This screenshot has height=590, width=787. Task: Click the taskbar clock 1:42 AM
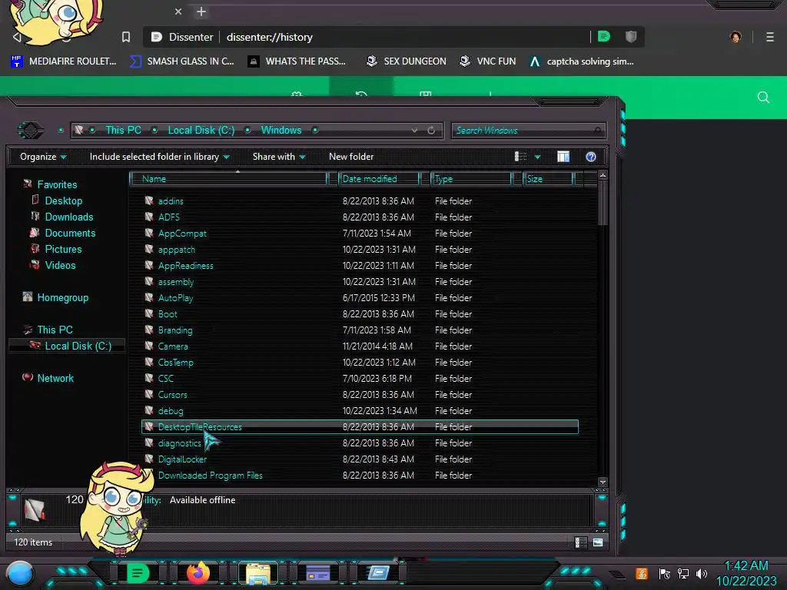[x=746, y=566]
